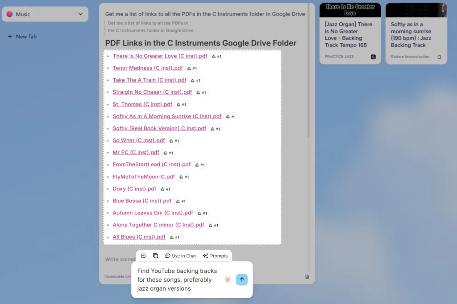Open the Autumn Leaves Gm PDF link

(153, 213)
